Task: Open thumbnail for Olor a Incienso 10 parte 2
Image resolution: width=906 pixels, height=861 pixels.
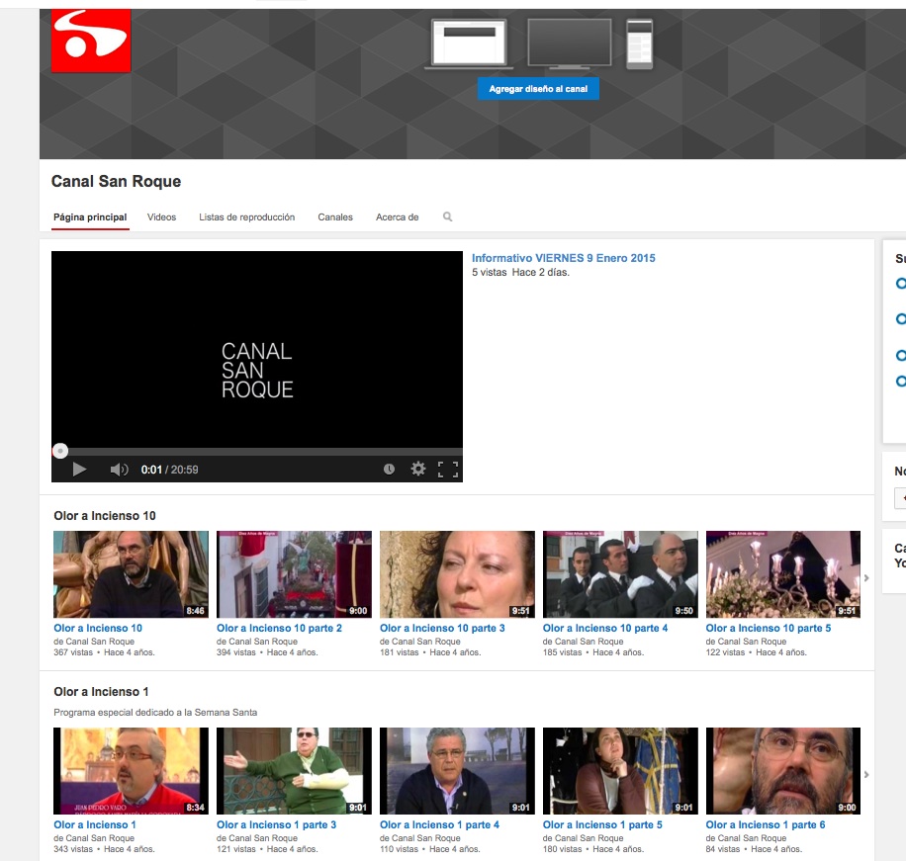Action: pyautogui.click(x=294, y=574)
